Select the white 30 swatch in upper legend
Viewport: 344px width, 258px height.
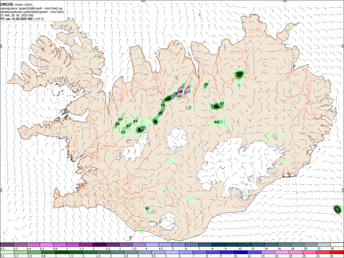pyautogui.click(x=336, y=245)
